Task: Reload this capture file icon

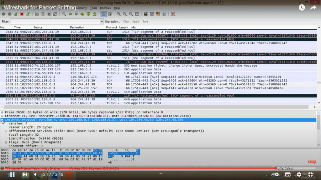Action: click(x=55, y=14)
